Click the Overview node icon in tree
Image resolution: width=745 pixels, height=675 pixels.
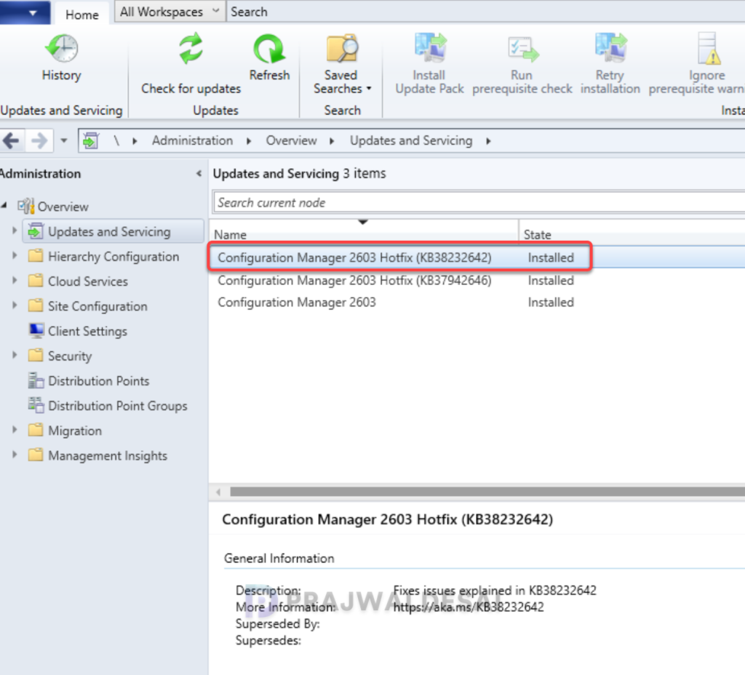point(25,206)
